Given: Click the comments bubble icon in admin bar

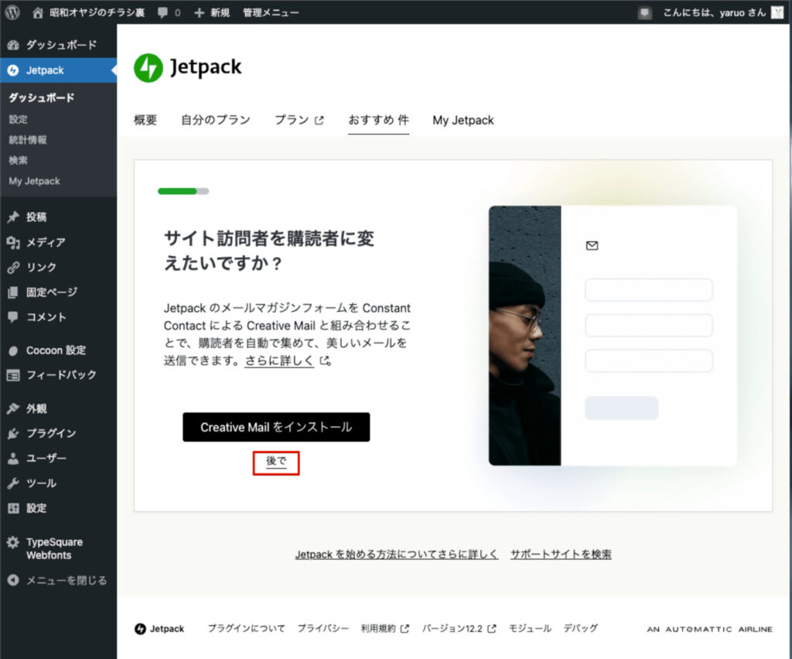Looking at the screenshot, I should [x=162, y=12].
